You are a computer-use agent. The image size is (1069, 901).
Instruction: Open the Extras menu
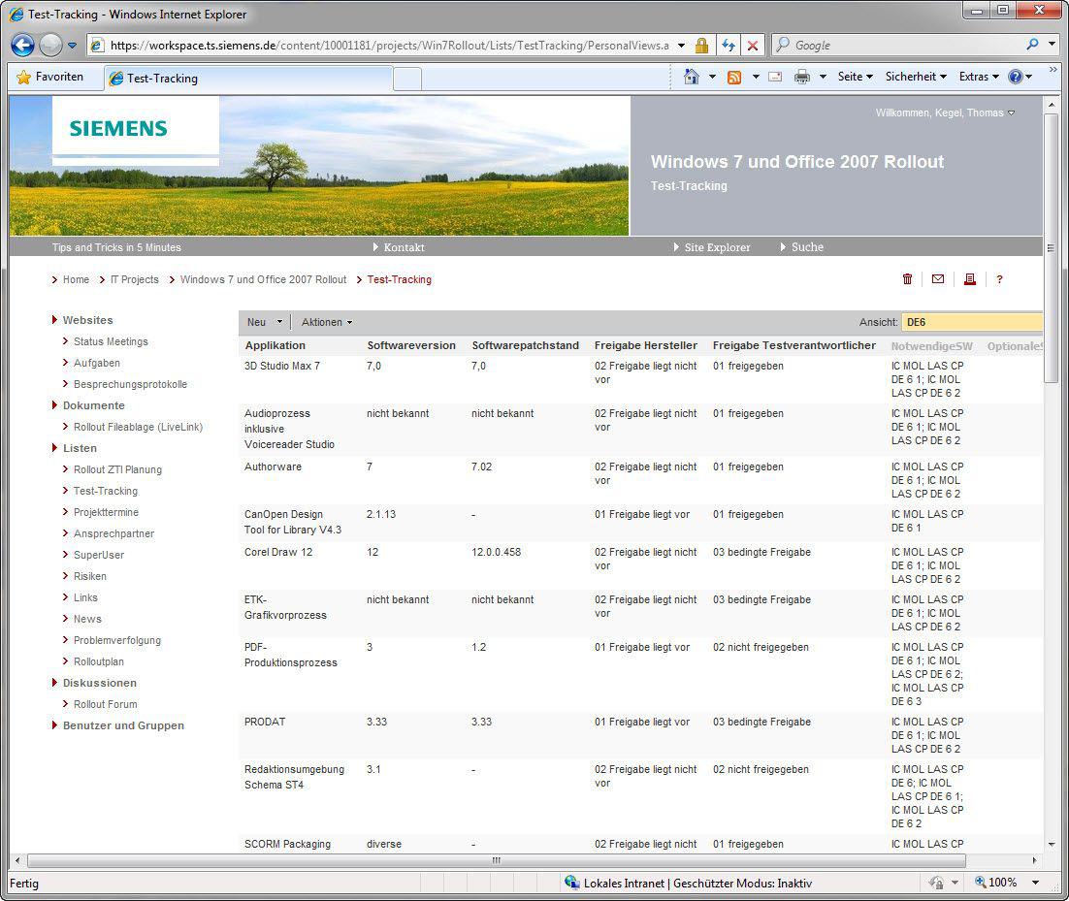tap(978, 77)
